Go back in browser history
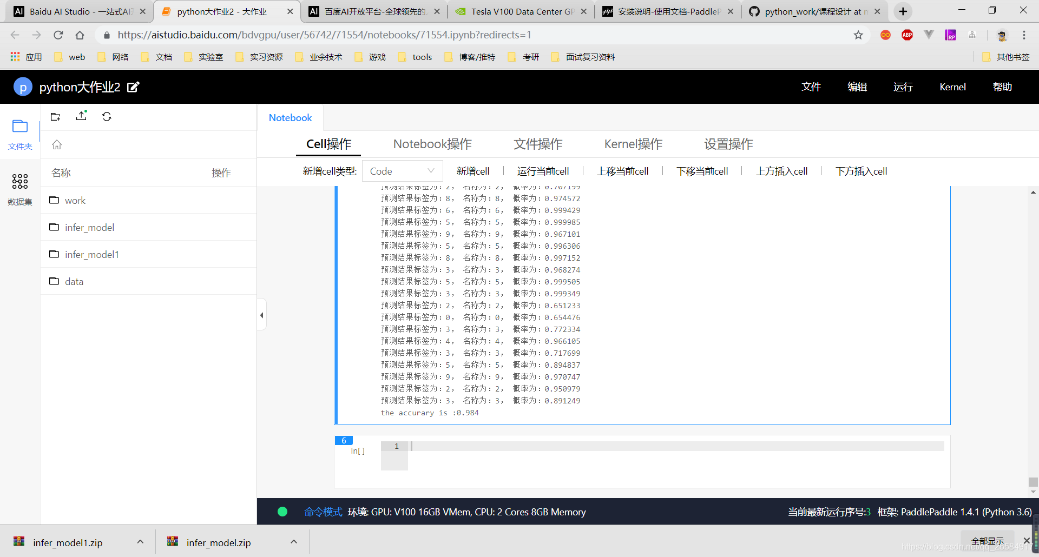Screen dimensions: 1039x557 [15, 35]
